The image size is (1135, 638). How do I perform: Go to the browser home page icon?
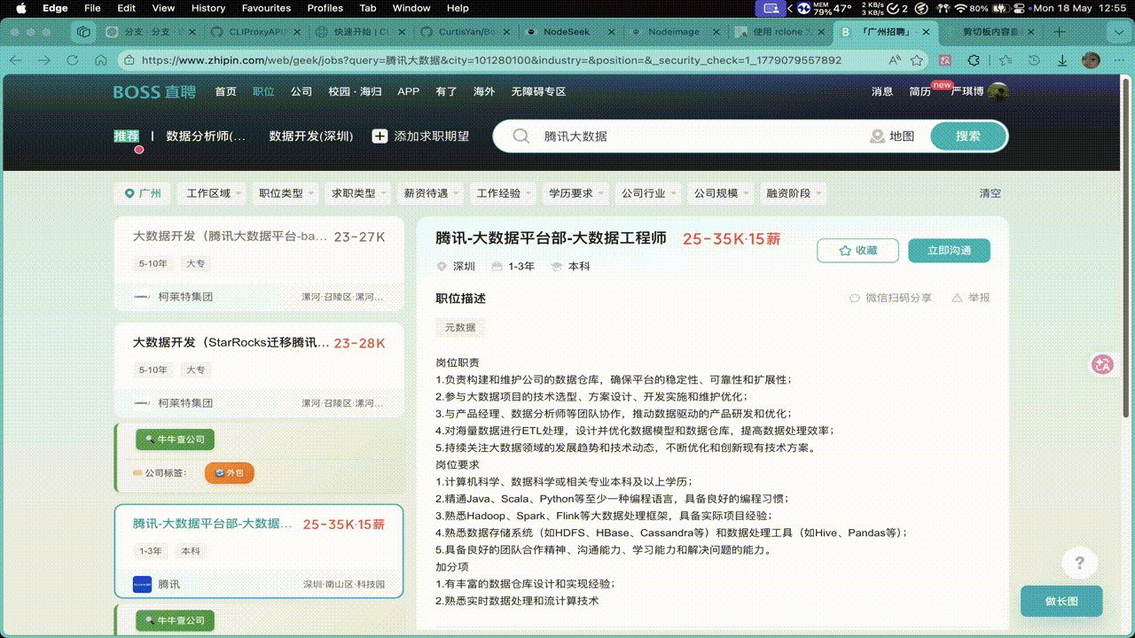[101, 60]
